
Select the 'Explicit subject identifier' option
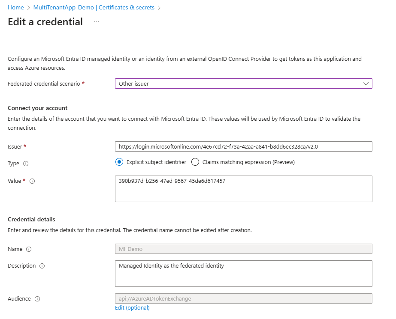tap(120, 162)
